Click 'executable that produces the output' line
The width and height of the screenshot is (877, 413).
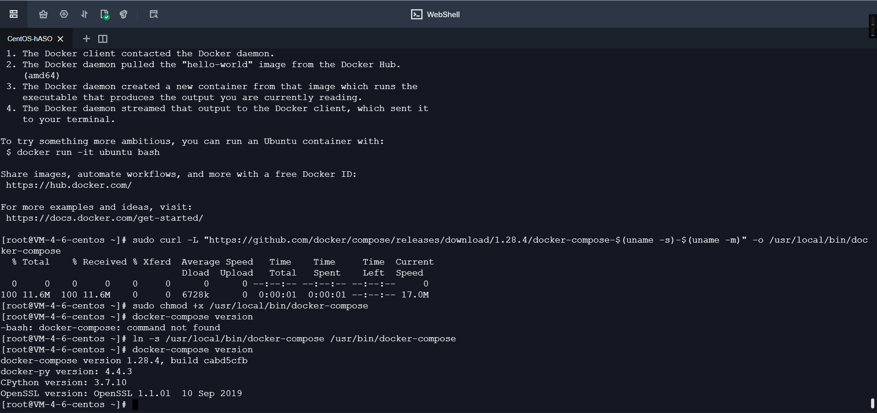coord(192,97)
